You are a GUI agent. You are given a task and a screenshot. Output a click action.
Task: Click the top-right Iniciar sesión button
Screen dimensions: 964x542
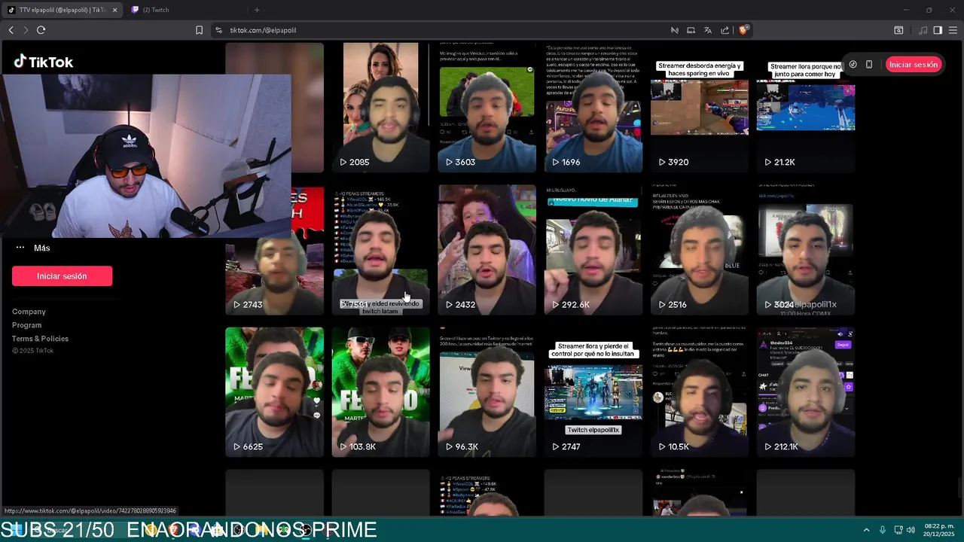click(x=913, y=65)
